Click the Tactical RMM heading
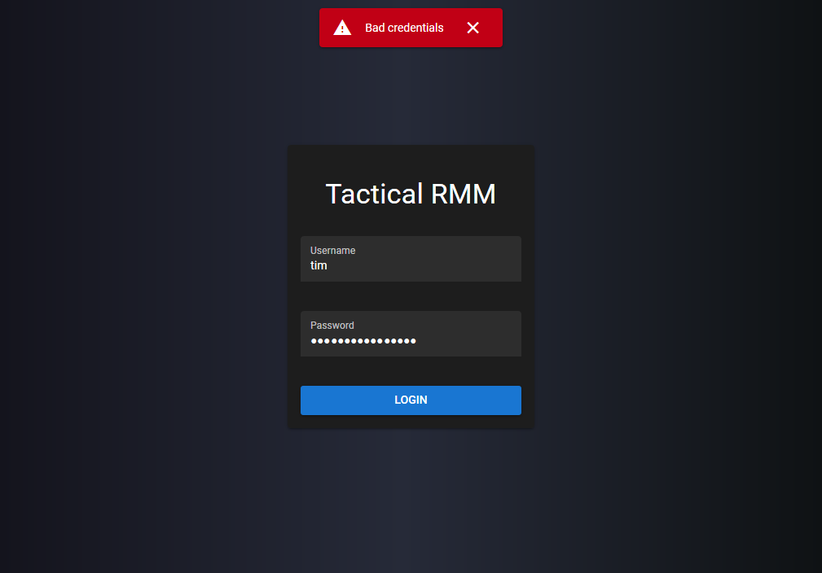Viewport: 822px width, 573px height. pos(411,194)
